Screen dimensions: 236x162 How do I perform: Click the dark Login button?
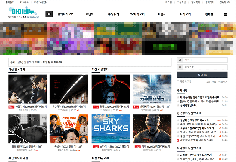point(202,75)
